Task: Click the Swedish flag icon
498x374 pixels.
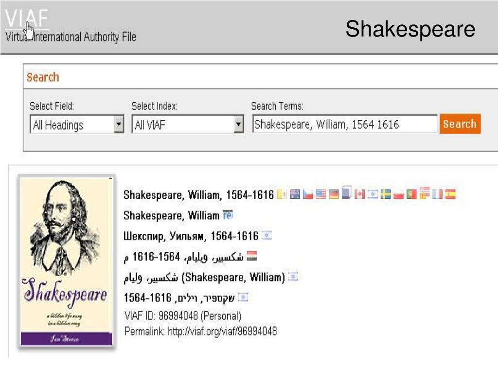Action: pos(386,194)
